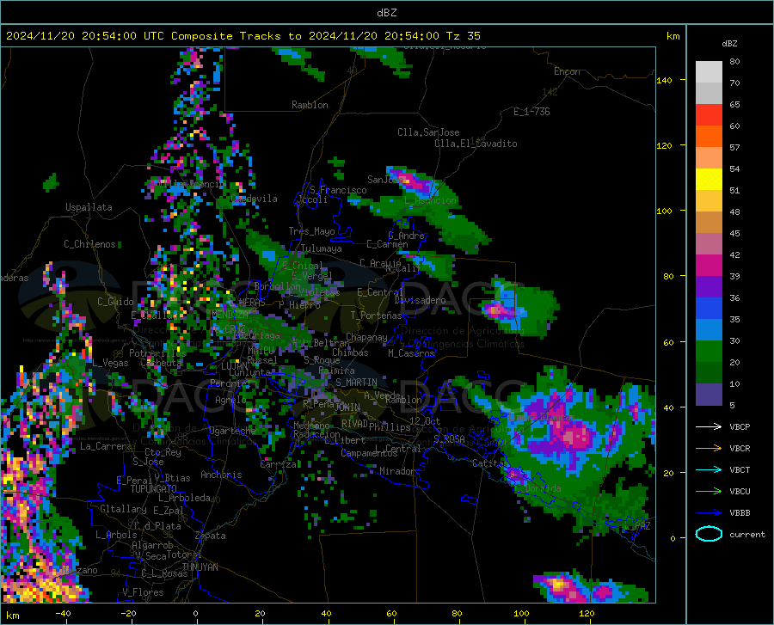Pick the slate-violet 5–10 dBZ band
The width and height of the screenshot is (774, 625).
709,395
